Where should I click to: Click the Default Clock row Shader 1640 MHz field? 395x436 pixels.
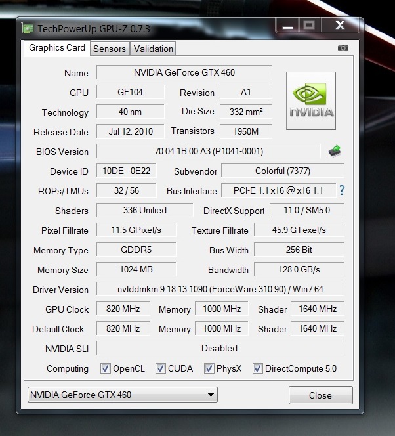point(318,329)
